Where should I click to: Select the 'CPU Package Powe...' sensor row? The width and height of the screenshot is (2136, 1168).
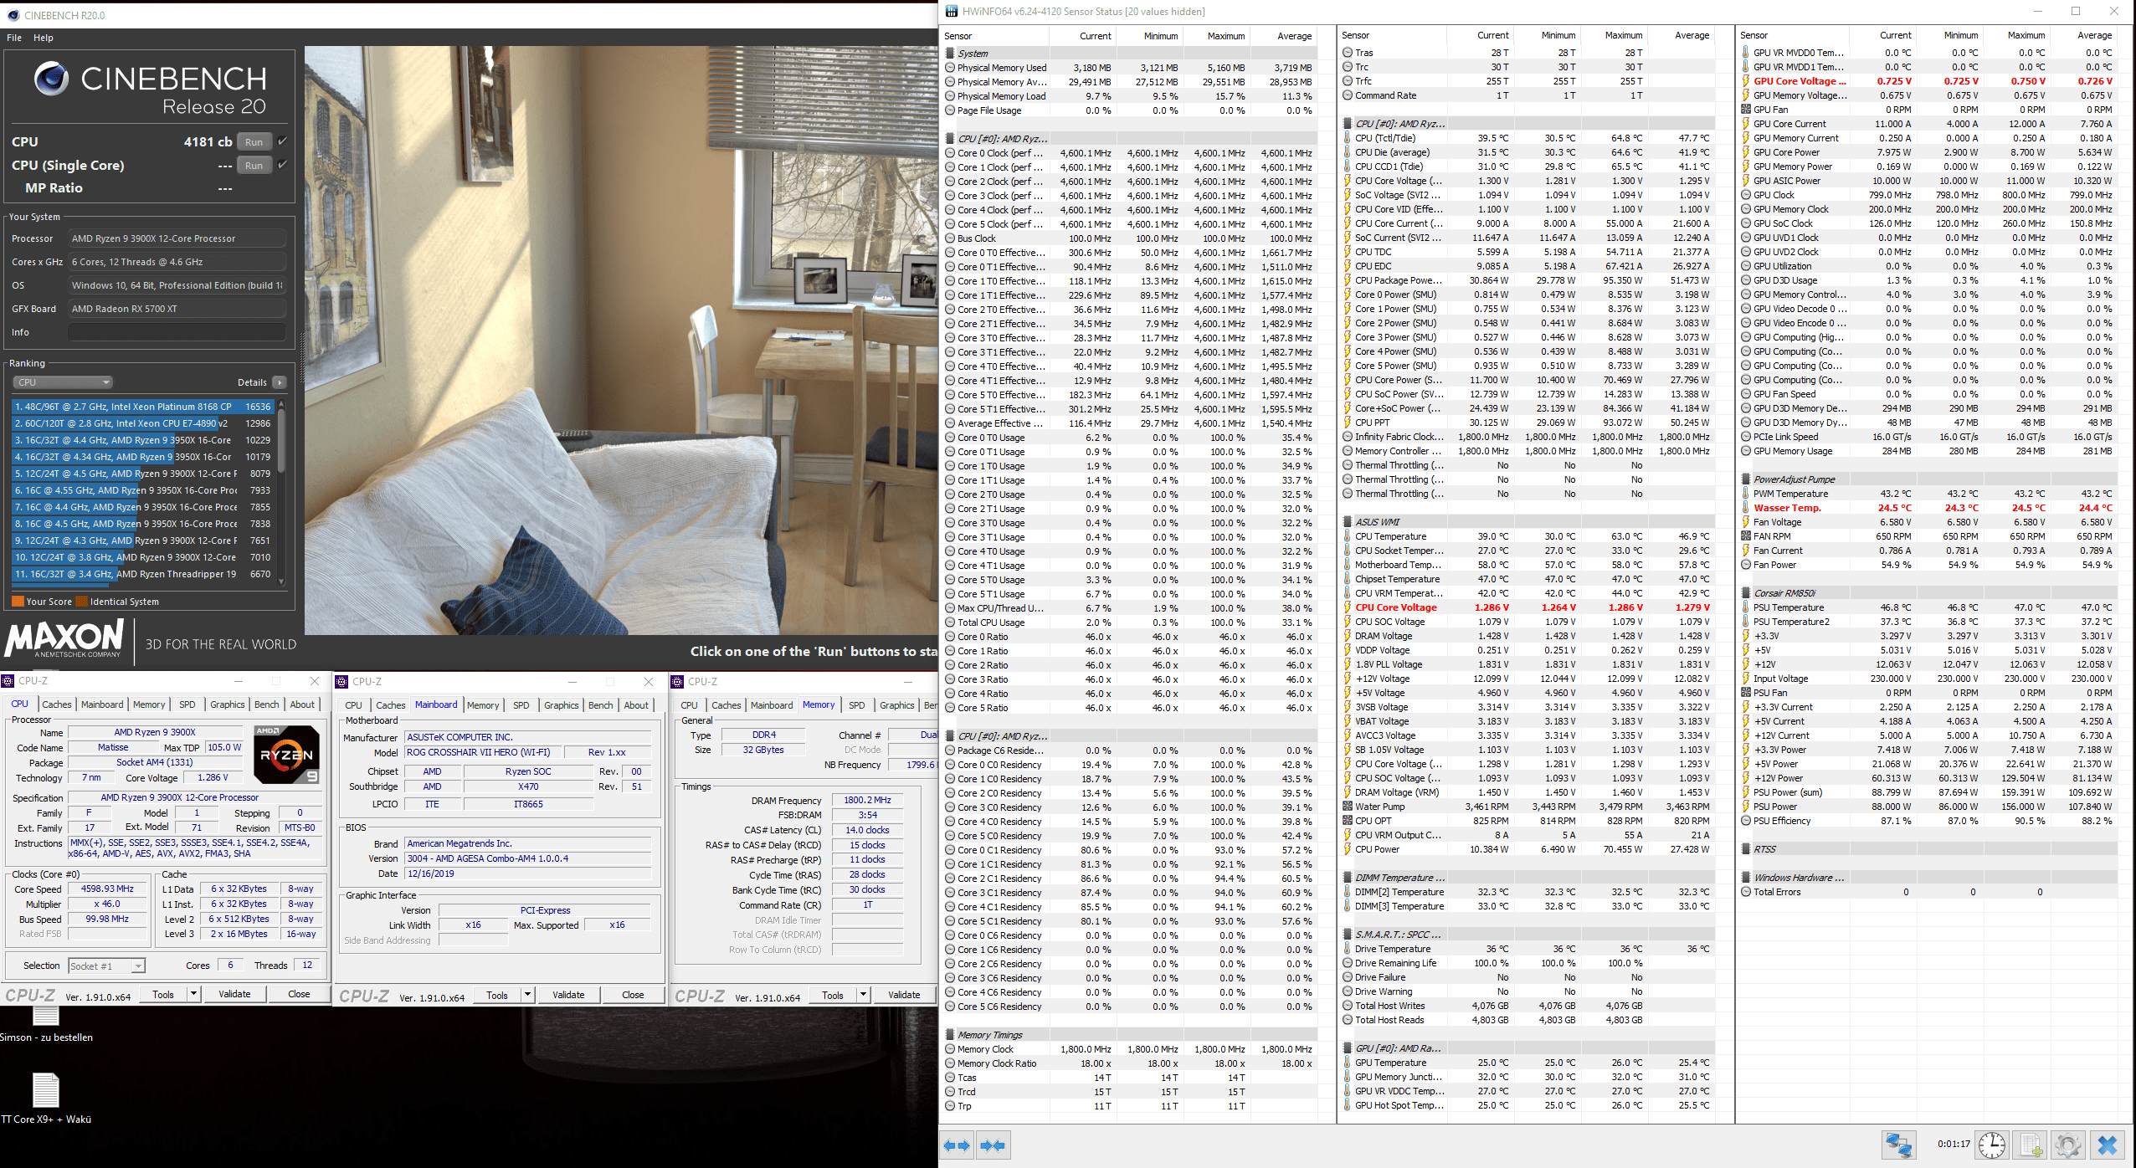1528,280
